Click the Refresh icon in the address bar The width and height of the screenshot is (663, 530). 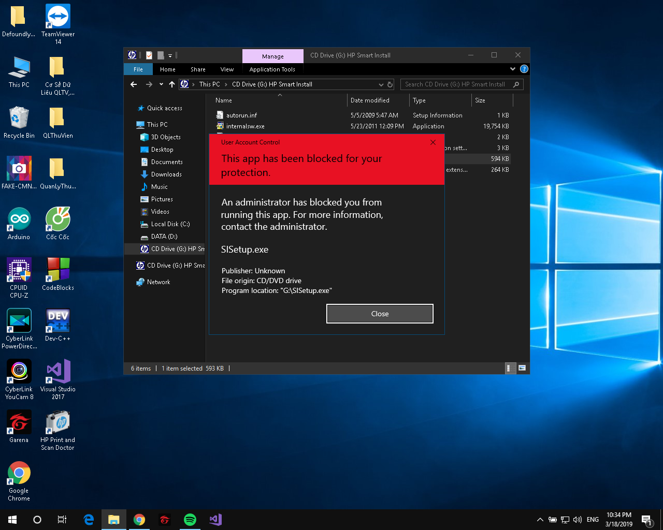[x=390, y=84]
